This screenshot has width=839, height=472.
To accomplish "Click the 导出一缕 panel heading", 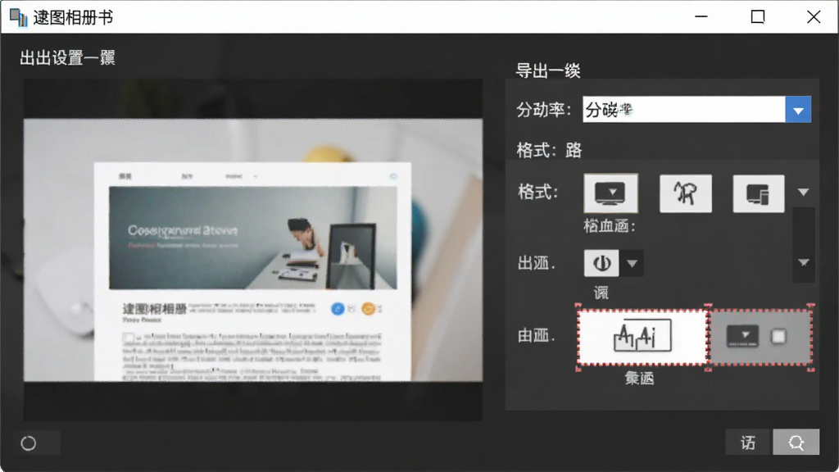I will 548,70.
